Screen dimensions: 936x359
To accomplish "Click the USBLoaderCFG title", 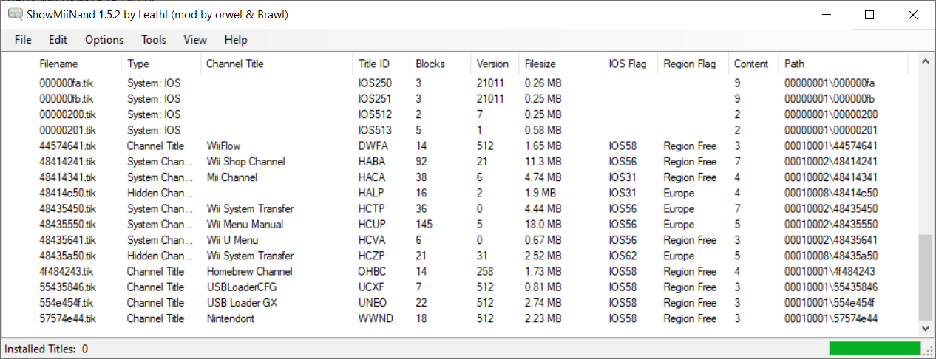I will point(241,287).
